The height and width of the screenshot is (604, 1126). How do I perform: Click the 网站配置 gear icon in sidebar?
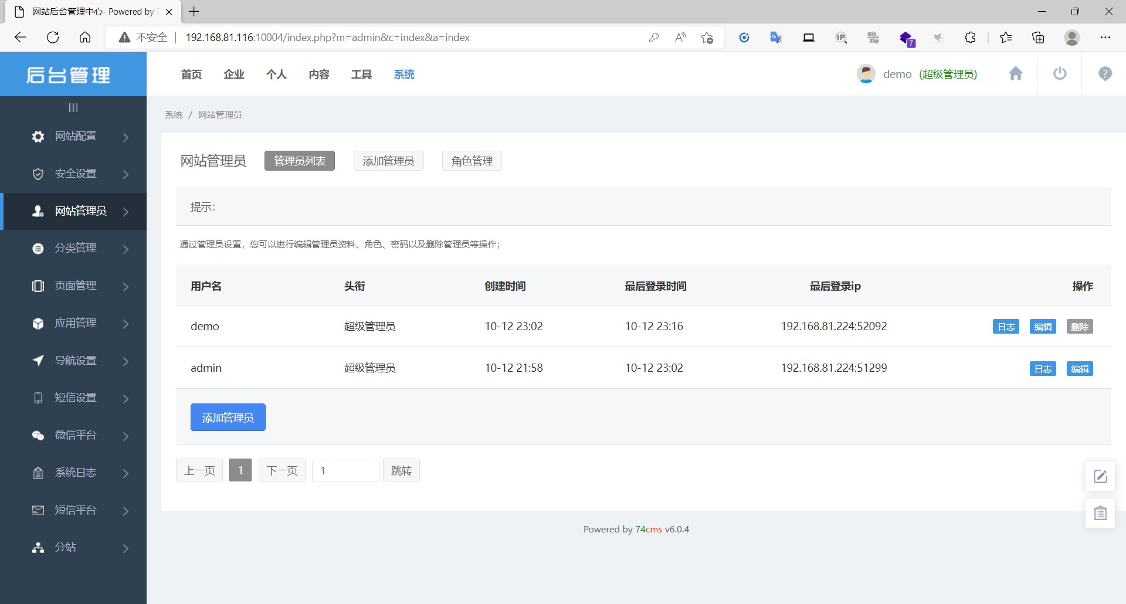pos(38,137)
